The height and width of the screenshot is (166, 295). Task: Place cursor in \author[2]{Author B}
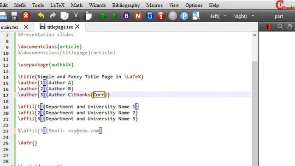pyautogui.click(x=46, y=89)
